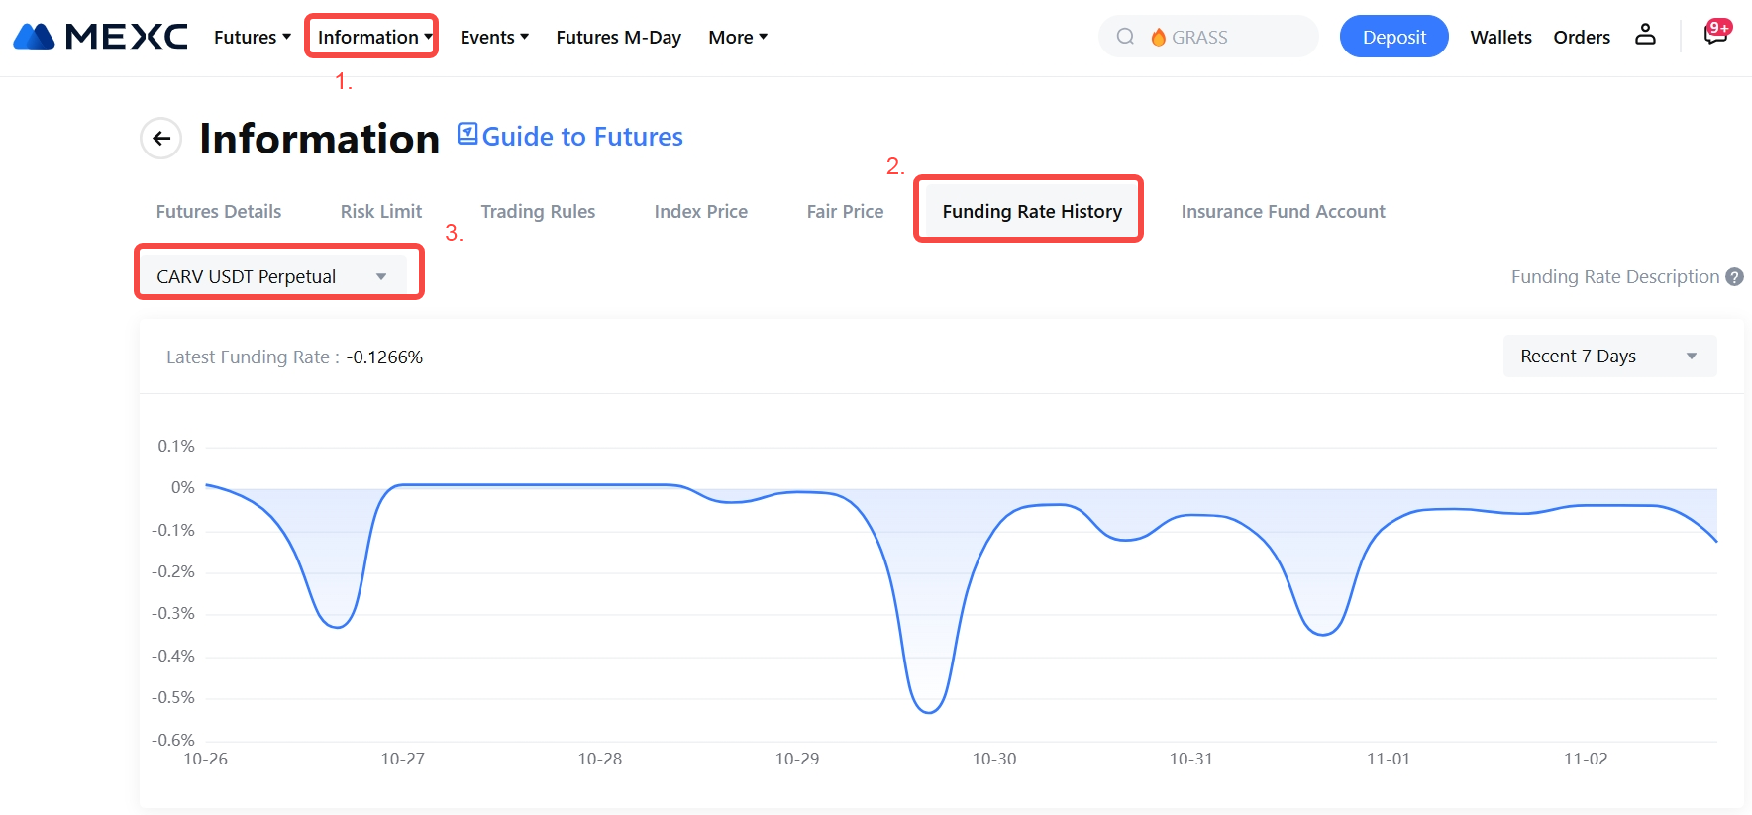This screenshot has height=815, width=1752.
Task: Click the Guide to Futures book icon
Action: [x=467, y=134]
